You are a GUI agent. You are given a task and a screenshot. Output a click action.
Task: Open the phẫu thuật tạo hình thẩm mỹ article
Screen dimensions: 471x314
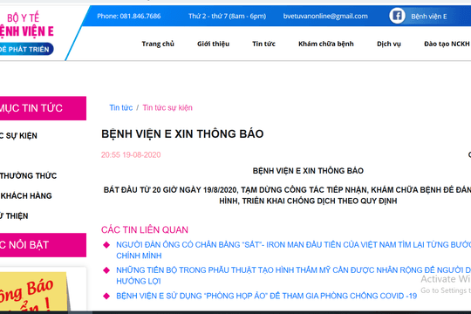[x=293, y=276]
